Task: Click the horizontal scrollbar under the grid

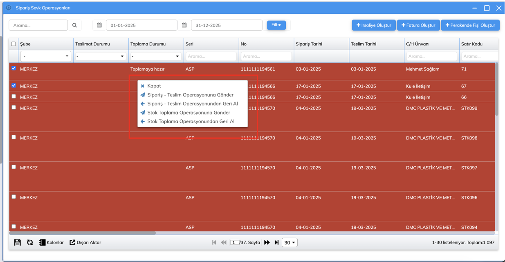Action: coord(82,233)
